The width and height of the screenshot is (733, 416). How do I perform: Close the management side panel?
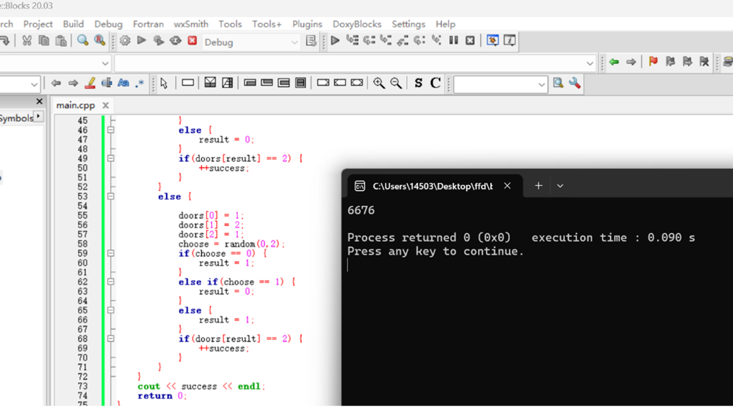pos(39,101)
